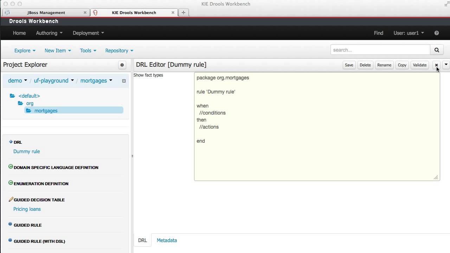Collapse the breadcrumb panel minus icon
450x253 pixels.
tap(124, 81)
